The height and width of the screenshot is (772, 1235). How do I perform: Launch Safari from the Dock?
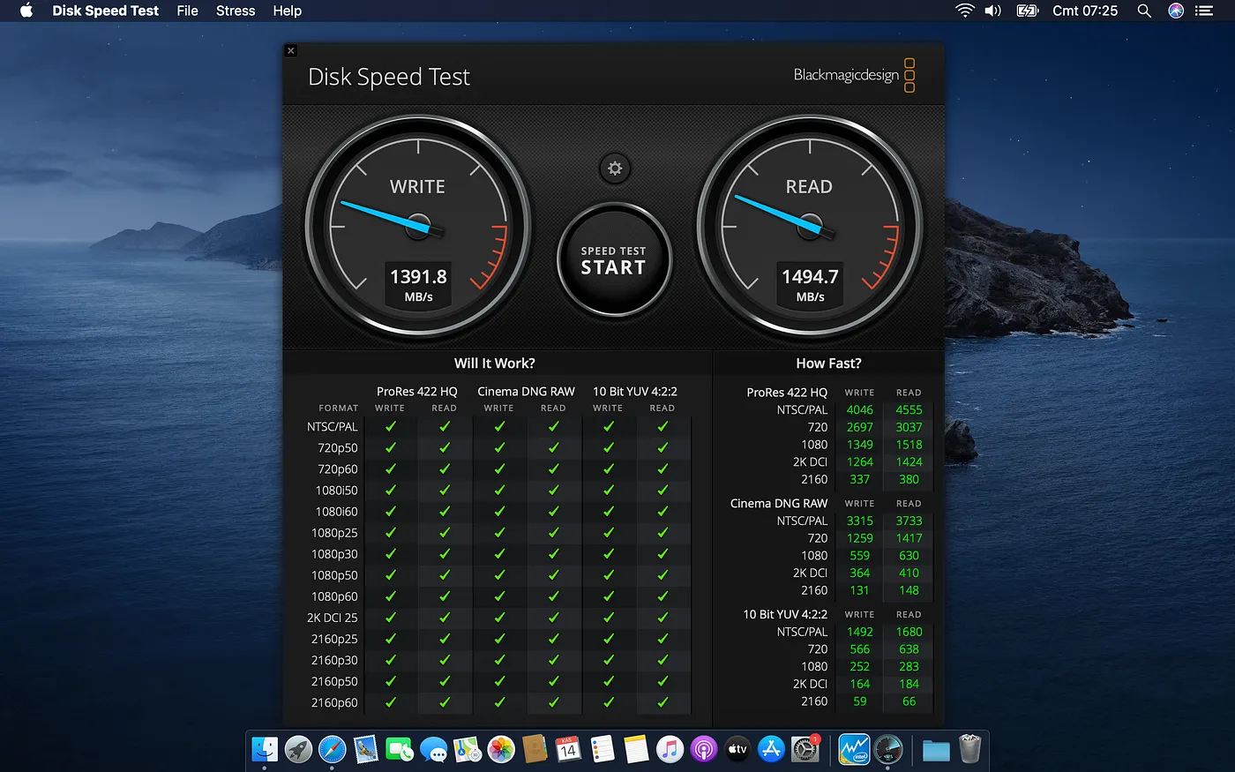pos(333,749)
